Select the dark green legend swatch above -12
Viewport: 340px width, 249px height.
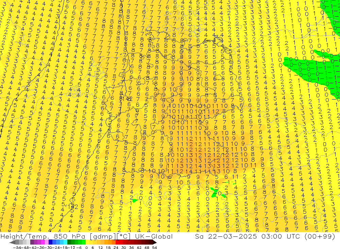coord(69,242)
